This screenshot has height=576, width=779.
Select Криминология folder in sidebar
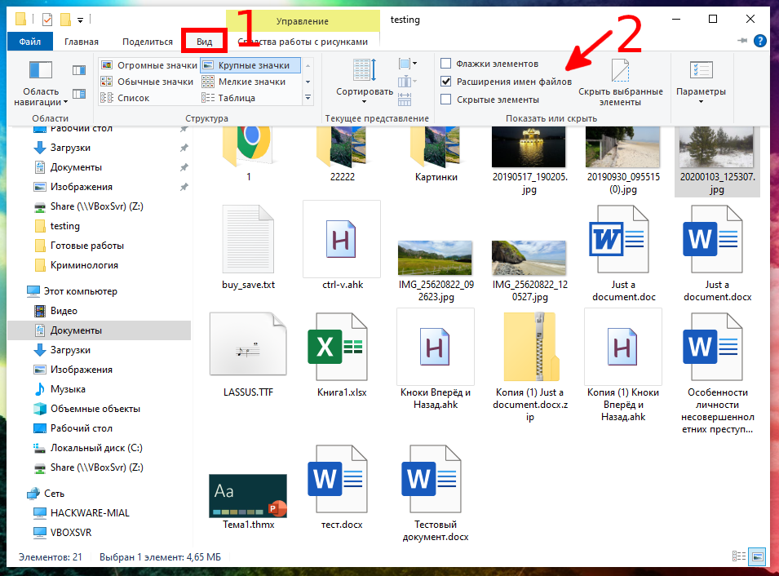[x=84, y=265]
